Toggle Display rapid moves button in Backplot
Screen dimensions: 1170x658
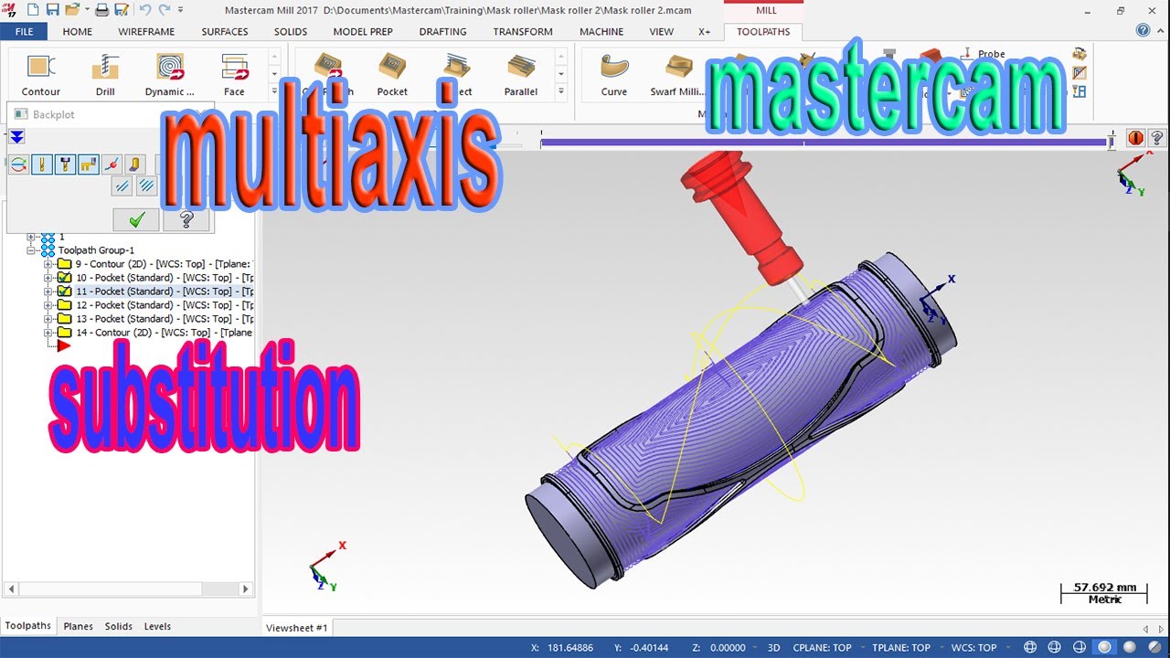click(x=89, y=164)
